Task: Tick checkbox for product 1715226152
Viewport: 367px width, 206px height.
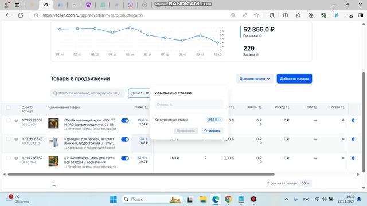Action: pos(9,158)
